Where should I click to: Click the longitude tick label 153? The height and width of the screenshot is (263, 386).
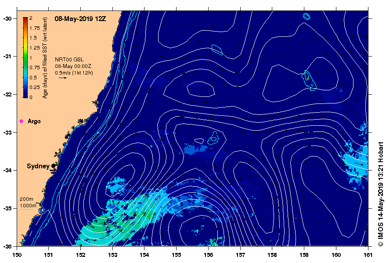[112, 255]
